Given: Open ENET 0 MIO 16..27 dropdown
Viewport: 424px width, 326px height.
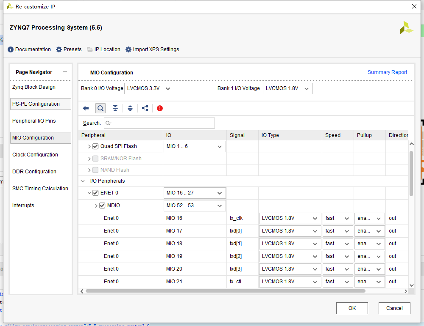Looking at the screenshot, I should (x=195, y=193).
